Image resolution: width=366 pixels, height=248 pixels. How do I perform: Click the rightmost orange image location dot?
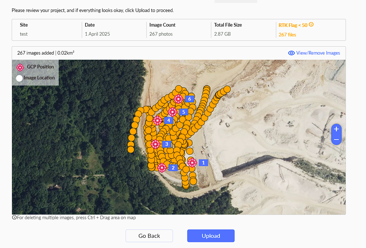(227, 89)
